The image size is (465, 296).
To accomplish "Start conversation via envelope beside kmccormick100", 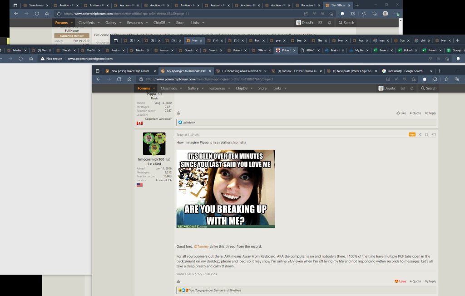I will click(x=168, y=159).
